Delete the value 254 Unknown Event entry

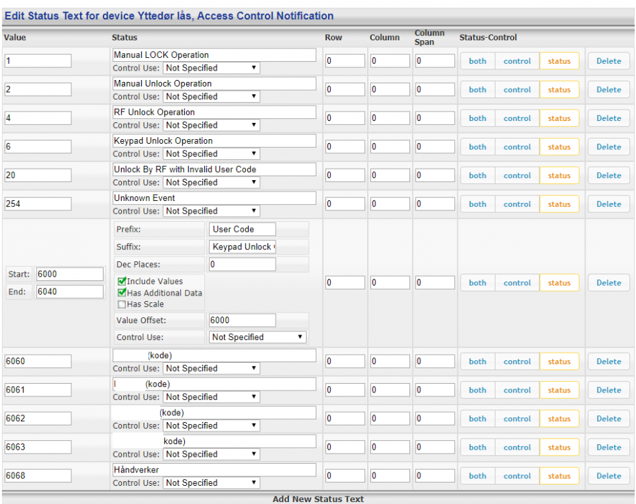(608, 204)
